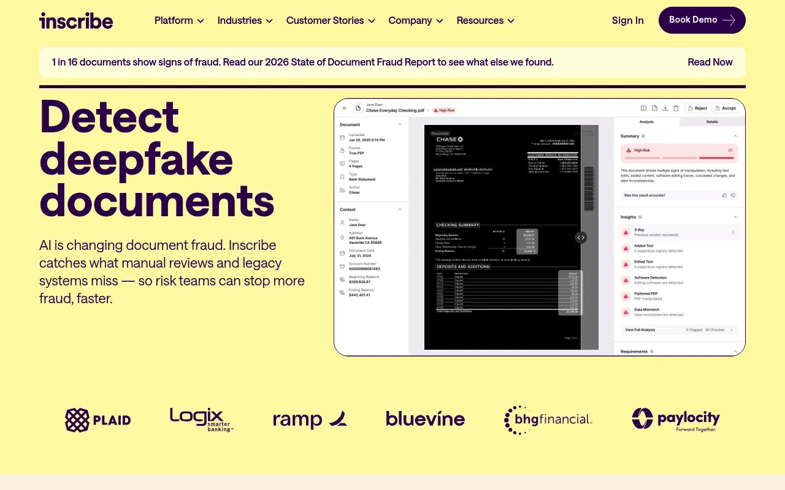Viewport: 785px width, 490px height.
Task: Click the file icon beside Chase Everyday Checking.pdf
Action: coord(358,108)
